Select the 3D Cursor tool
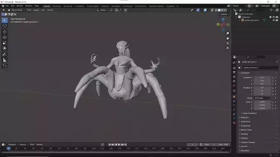This screenshot has width=280, height=157. pyautogui.click(x=5, y=26)
